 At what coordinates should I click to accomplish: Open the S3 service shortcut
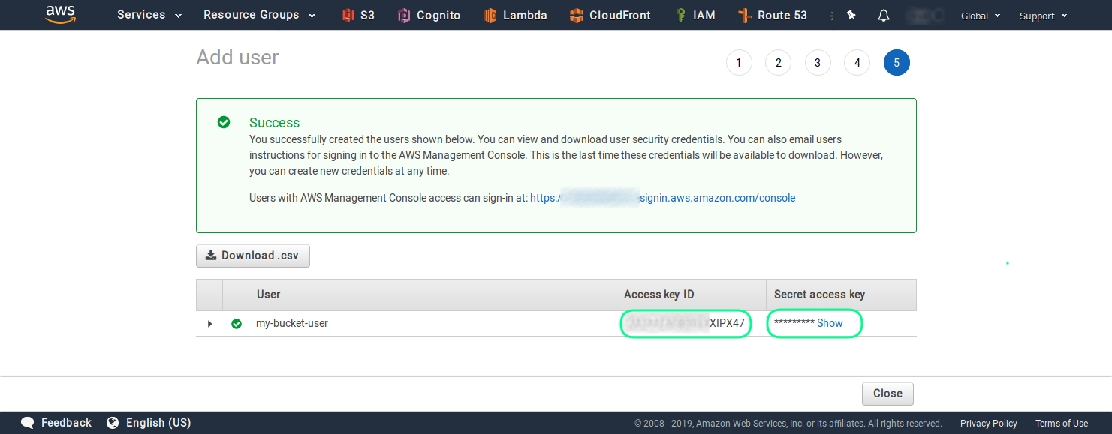click(x=358, y=15)
